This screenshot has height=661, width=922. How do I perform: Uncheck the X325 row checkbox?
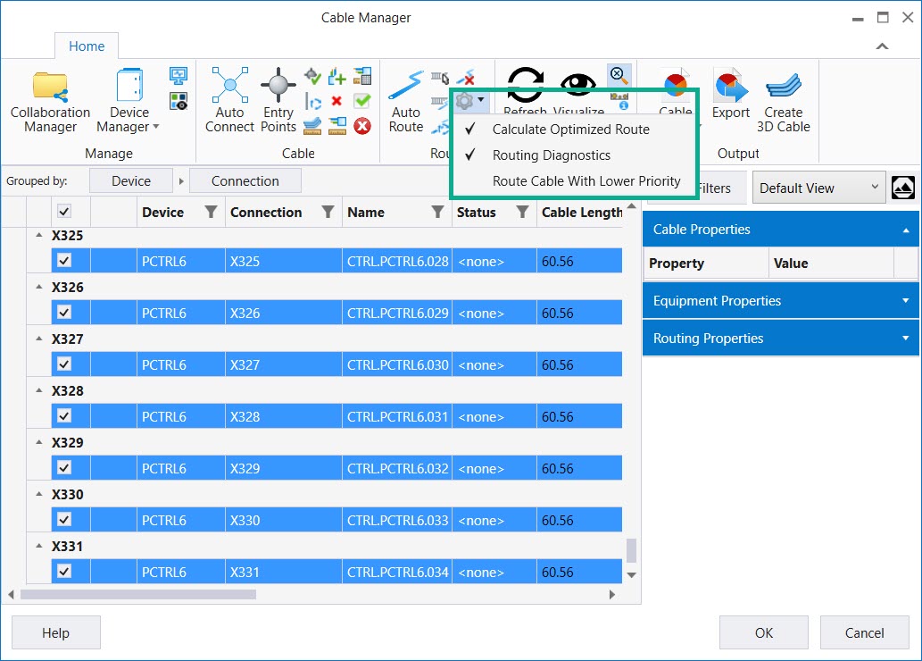tap(64, 261)
